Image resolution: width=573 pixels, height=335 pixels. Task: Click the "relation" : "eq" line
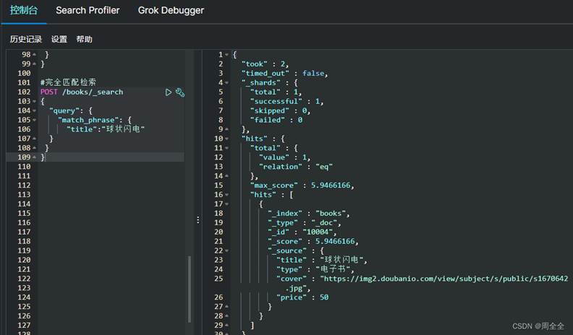(296, 167)
